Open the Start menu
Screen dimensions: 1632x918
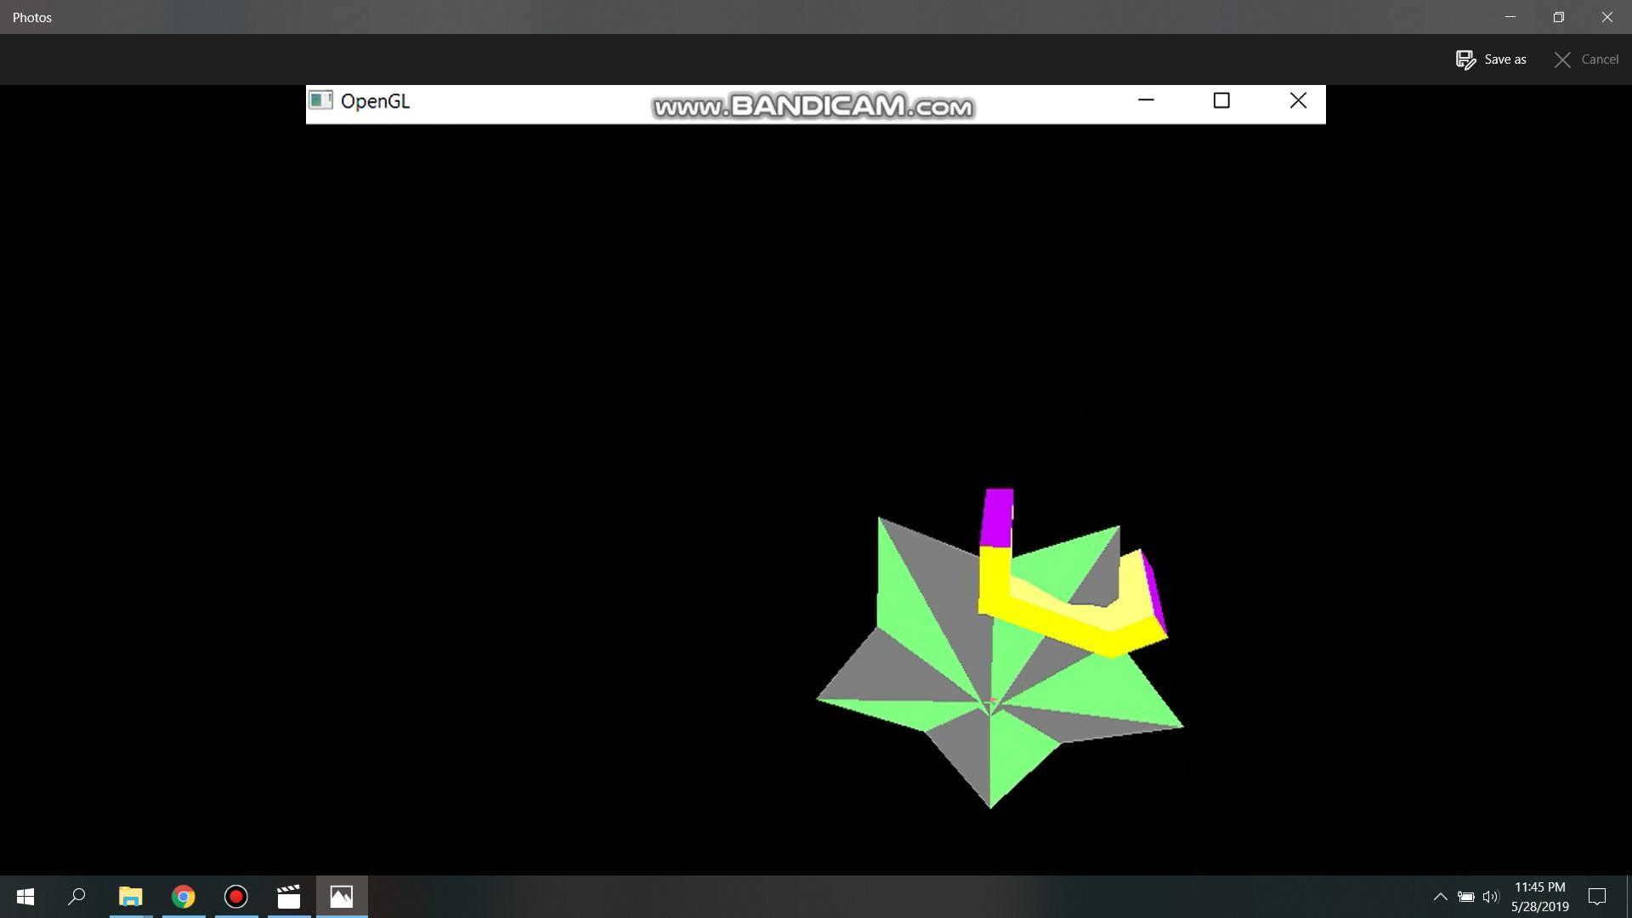coord(25,897)
